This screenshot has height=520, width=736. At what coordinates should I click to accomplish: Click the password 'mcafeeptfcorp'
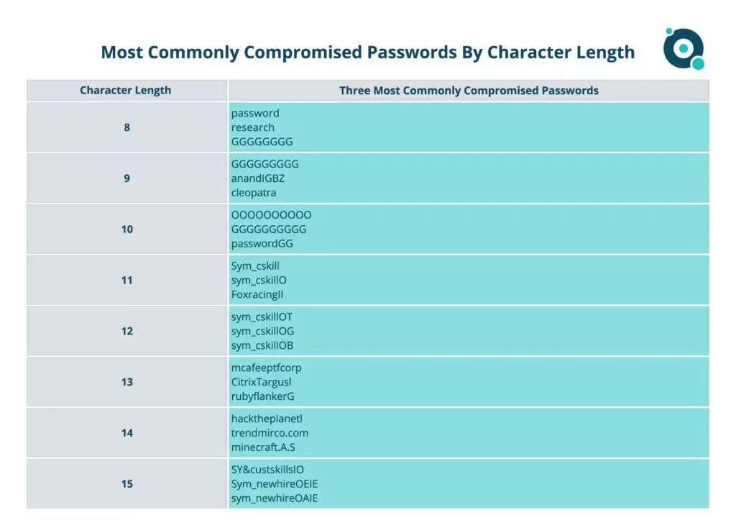coord(266,368)
